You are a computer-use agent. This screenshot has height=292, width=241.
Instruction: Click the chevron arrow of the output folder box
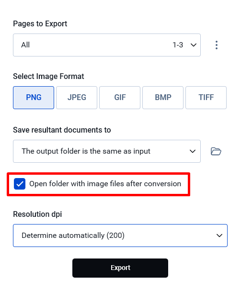[192, 151]
